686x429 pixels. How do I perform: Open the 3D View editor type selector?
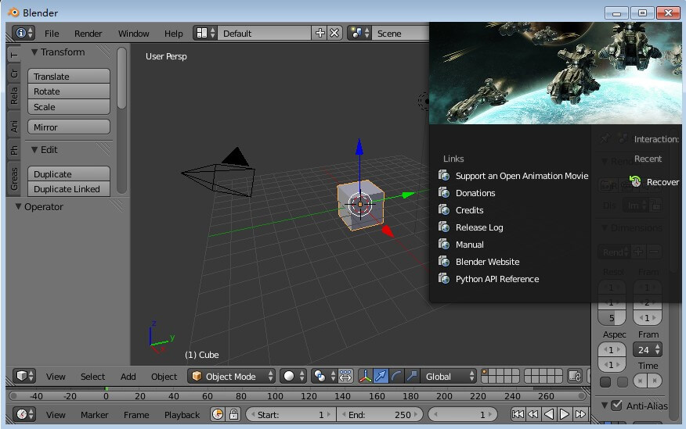pos(23,376)
